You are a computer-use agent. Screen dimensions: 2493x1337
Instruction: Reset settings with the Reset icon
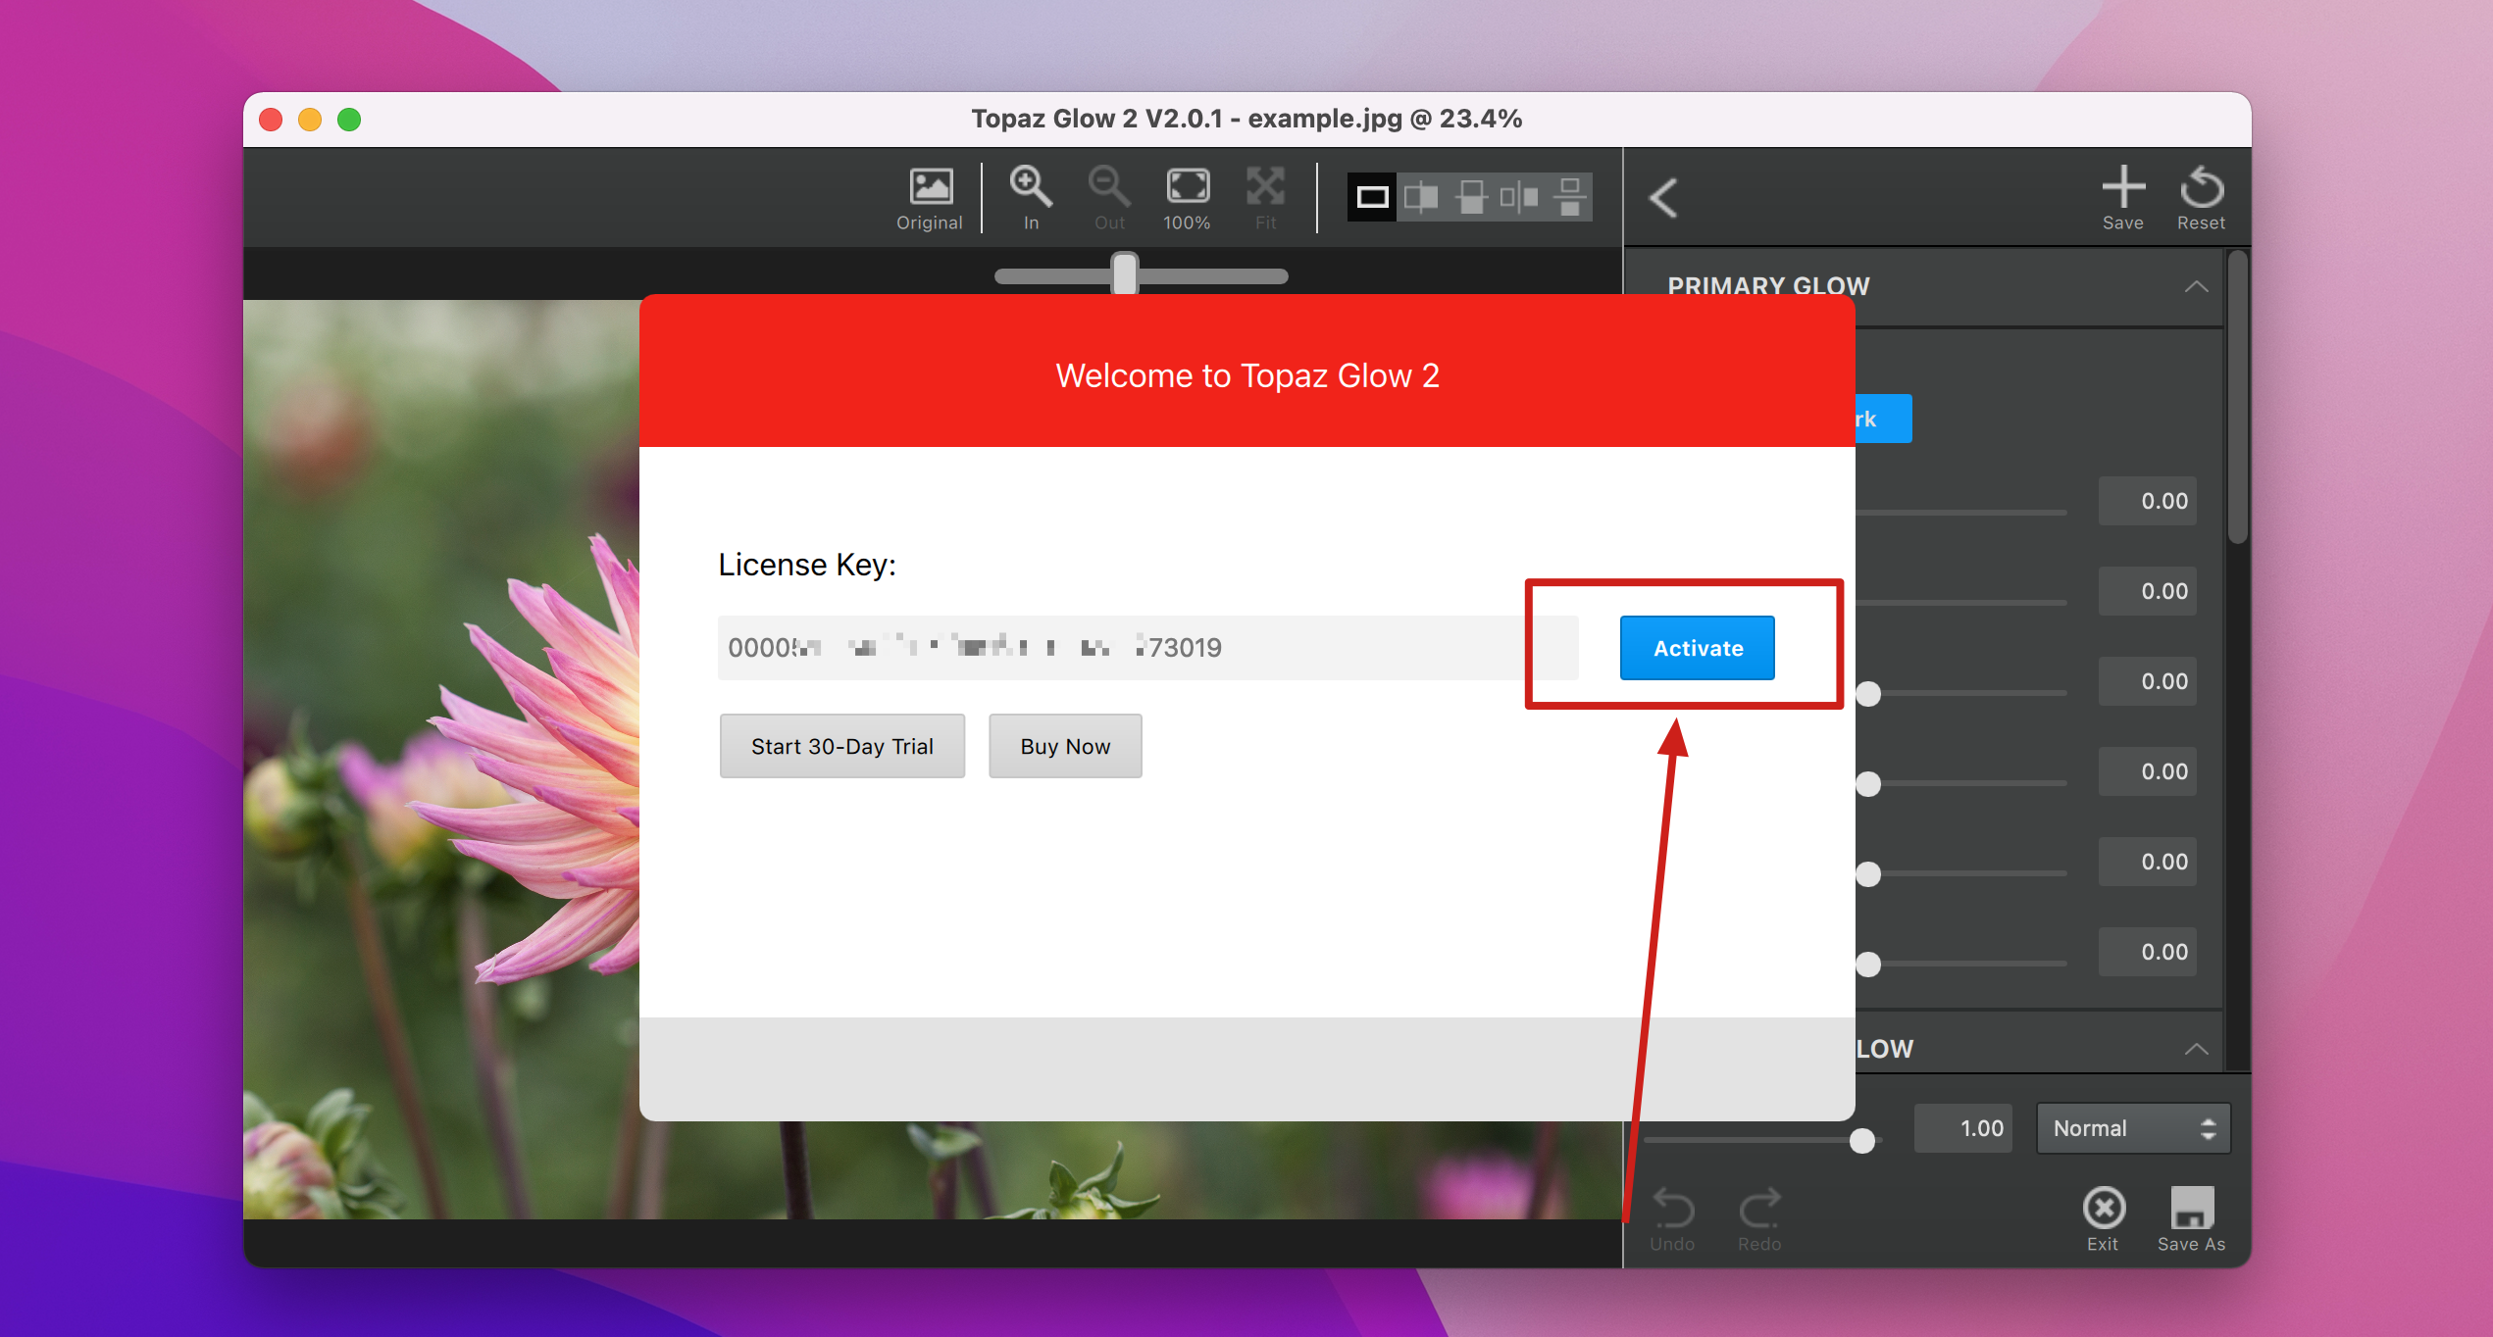(x=2201, y=187)
